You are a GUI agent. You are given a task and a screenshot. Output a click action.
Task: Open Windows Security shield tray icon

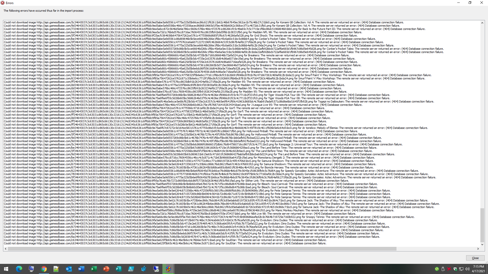coord(455,269)
